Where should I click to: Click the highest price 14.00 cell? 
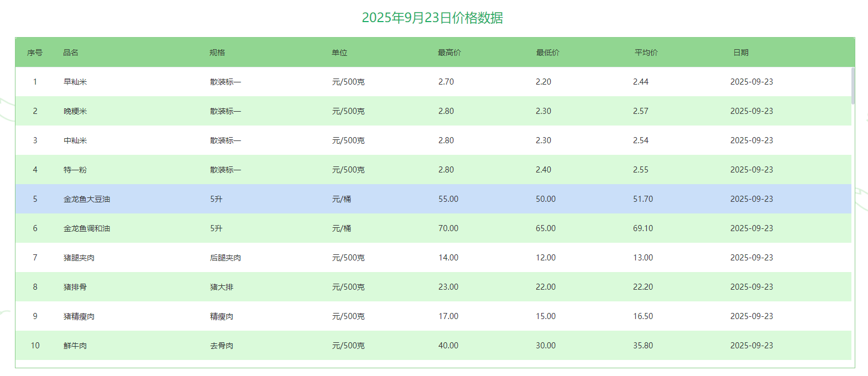(x=448, y=258)
